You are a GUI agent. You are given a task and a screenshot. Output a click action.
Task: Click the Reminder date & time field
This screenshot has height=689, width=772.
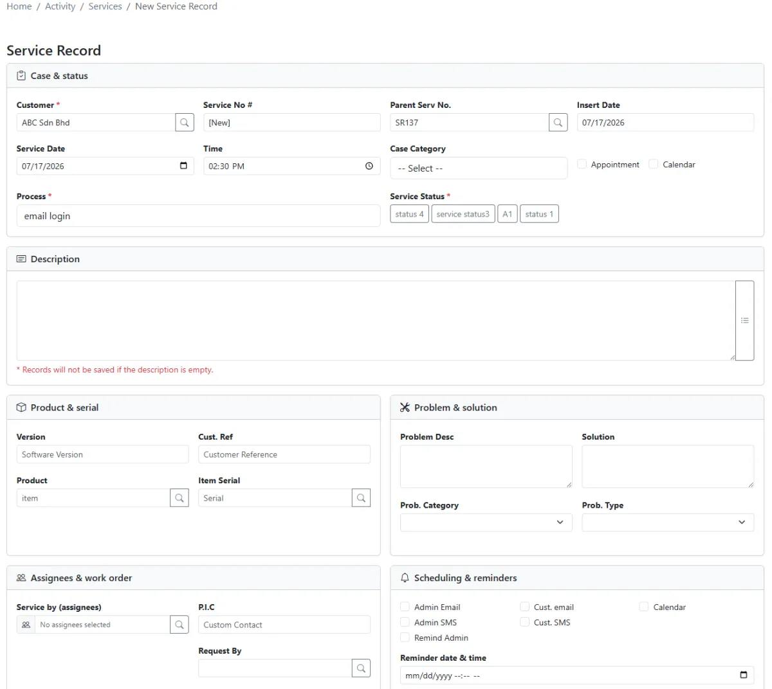click(x=577, y=676)
